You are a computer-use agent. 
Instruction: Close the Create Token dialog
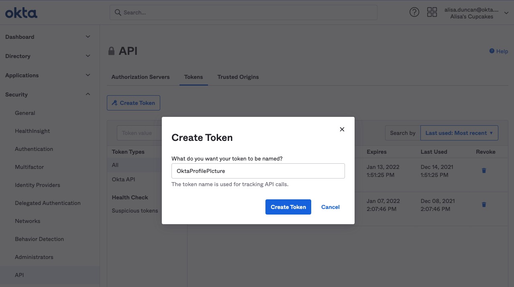click(342, 129)
